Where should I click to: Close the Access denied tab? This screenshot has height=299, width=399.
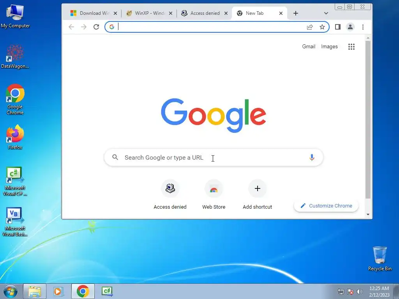(x=226, y=13)
